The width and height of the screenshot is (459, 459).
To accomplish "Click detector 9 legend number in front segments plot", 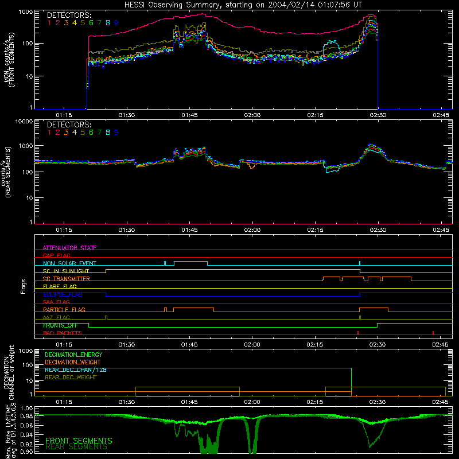I will (116, 23).
